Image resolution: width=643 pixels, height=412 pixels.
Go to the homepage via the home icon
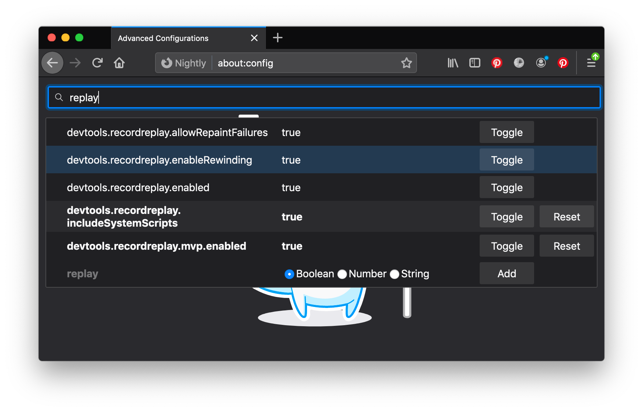point(119,63)
